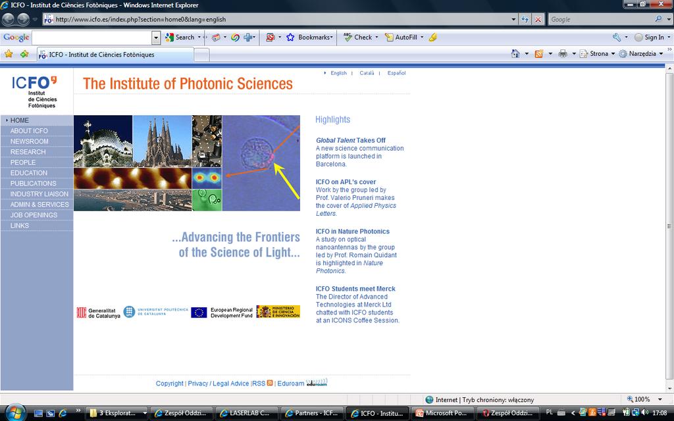
Task: Expand the Narzędzia tools menu
Action: point(661,54)
